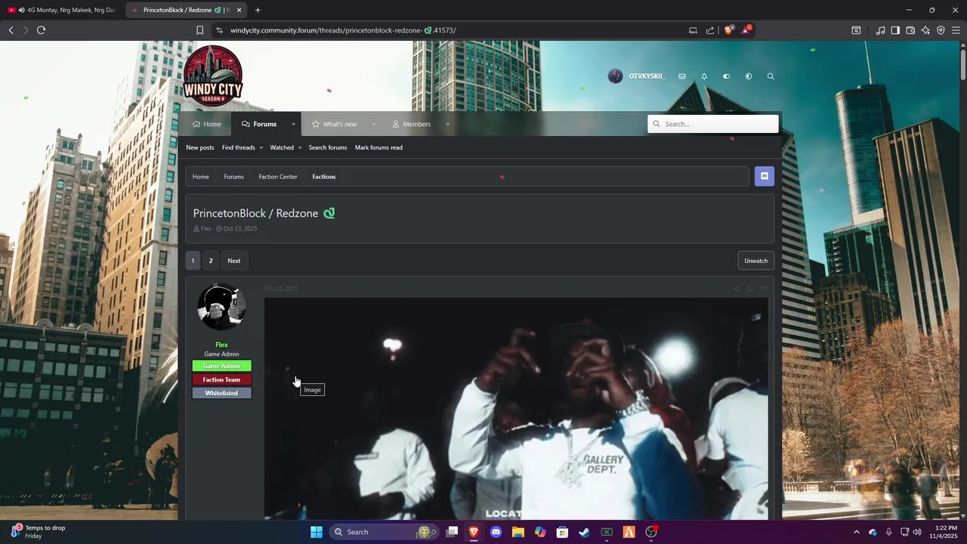Open a new browser tab

[x=258, y=10]
